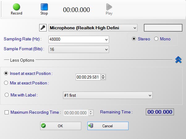Select the Stereo radio button

pos(134,39)
